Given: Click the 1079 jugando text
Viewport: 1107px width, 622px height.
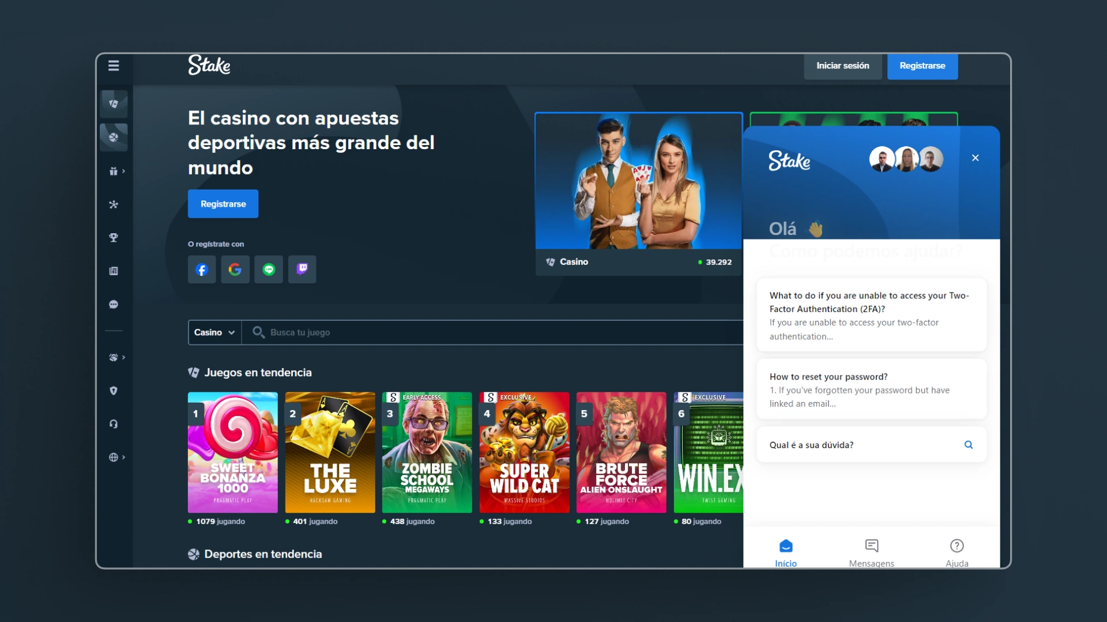Looking at the screenshot, I should (x=220, y=522).
